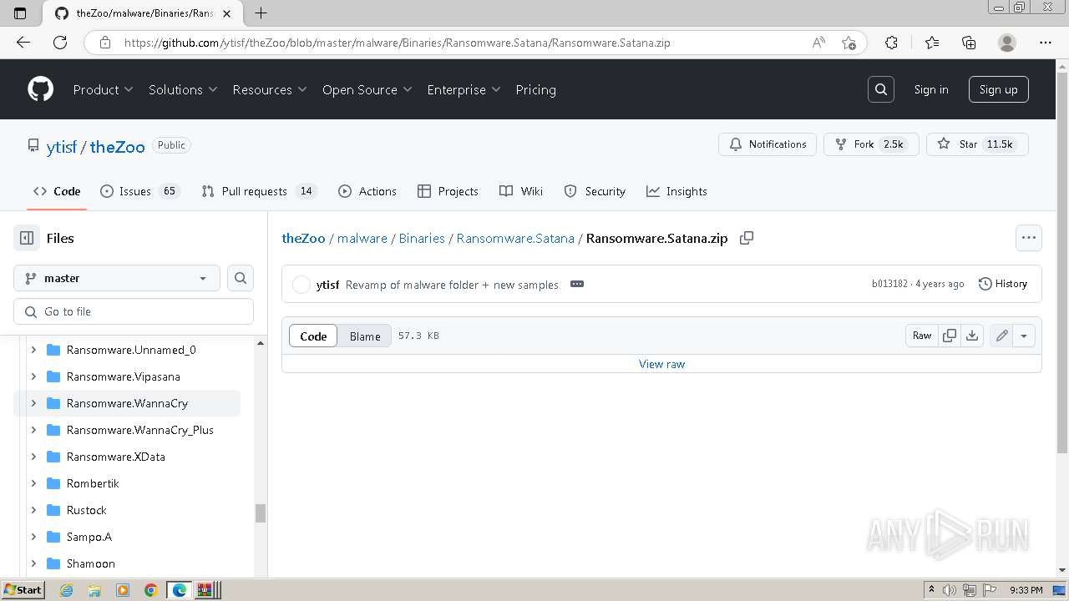Open the commit History link
Image resolution: width=1069 pixels, height=601 pixels.
1002,284
